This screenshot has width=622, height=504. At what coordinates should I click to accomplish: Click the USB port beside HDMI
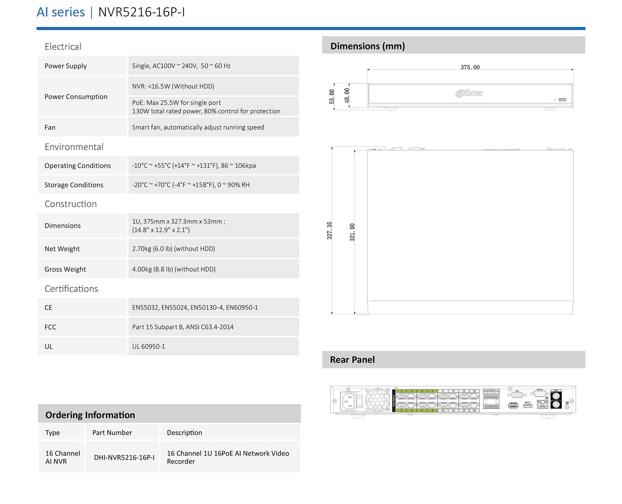(x=528, y=405)
